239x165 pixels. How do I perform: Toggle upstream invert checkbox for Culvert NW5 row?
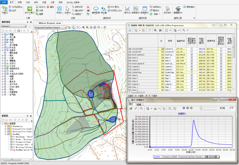[x=192, y=49]
